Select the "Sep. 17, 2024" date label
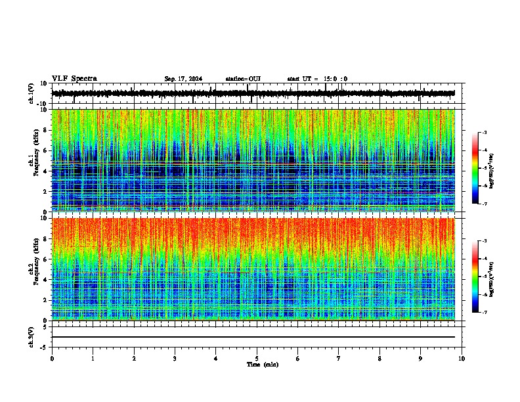 point(183,79)
